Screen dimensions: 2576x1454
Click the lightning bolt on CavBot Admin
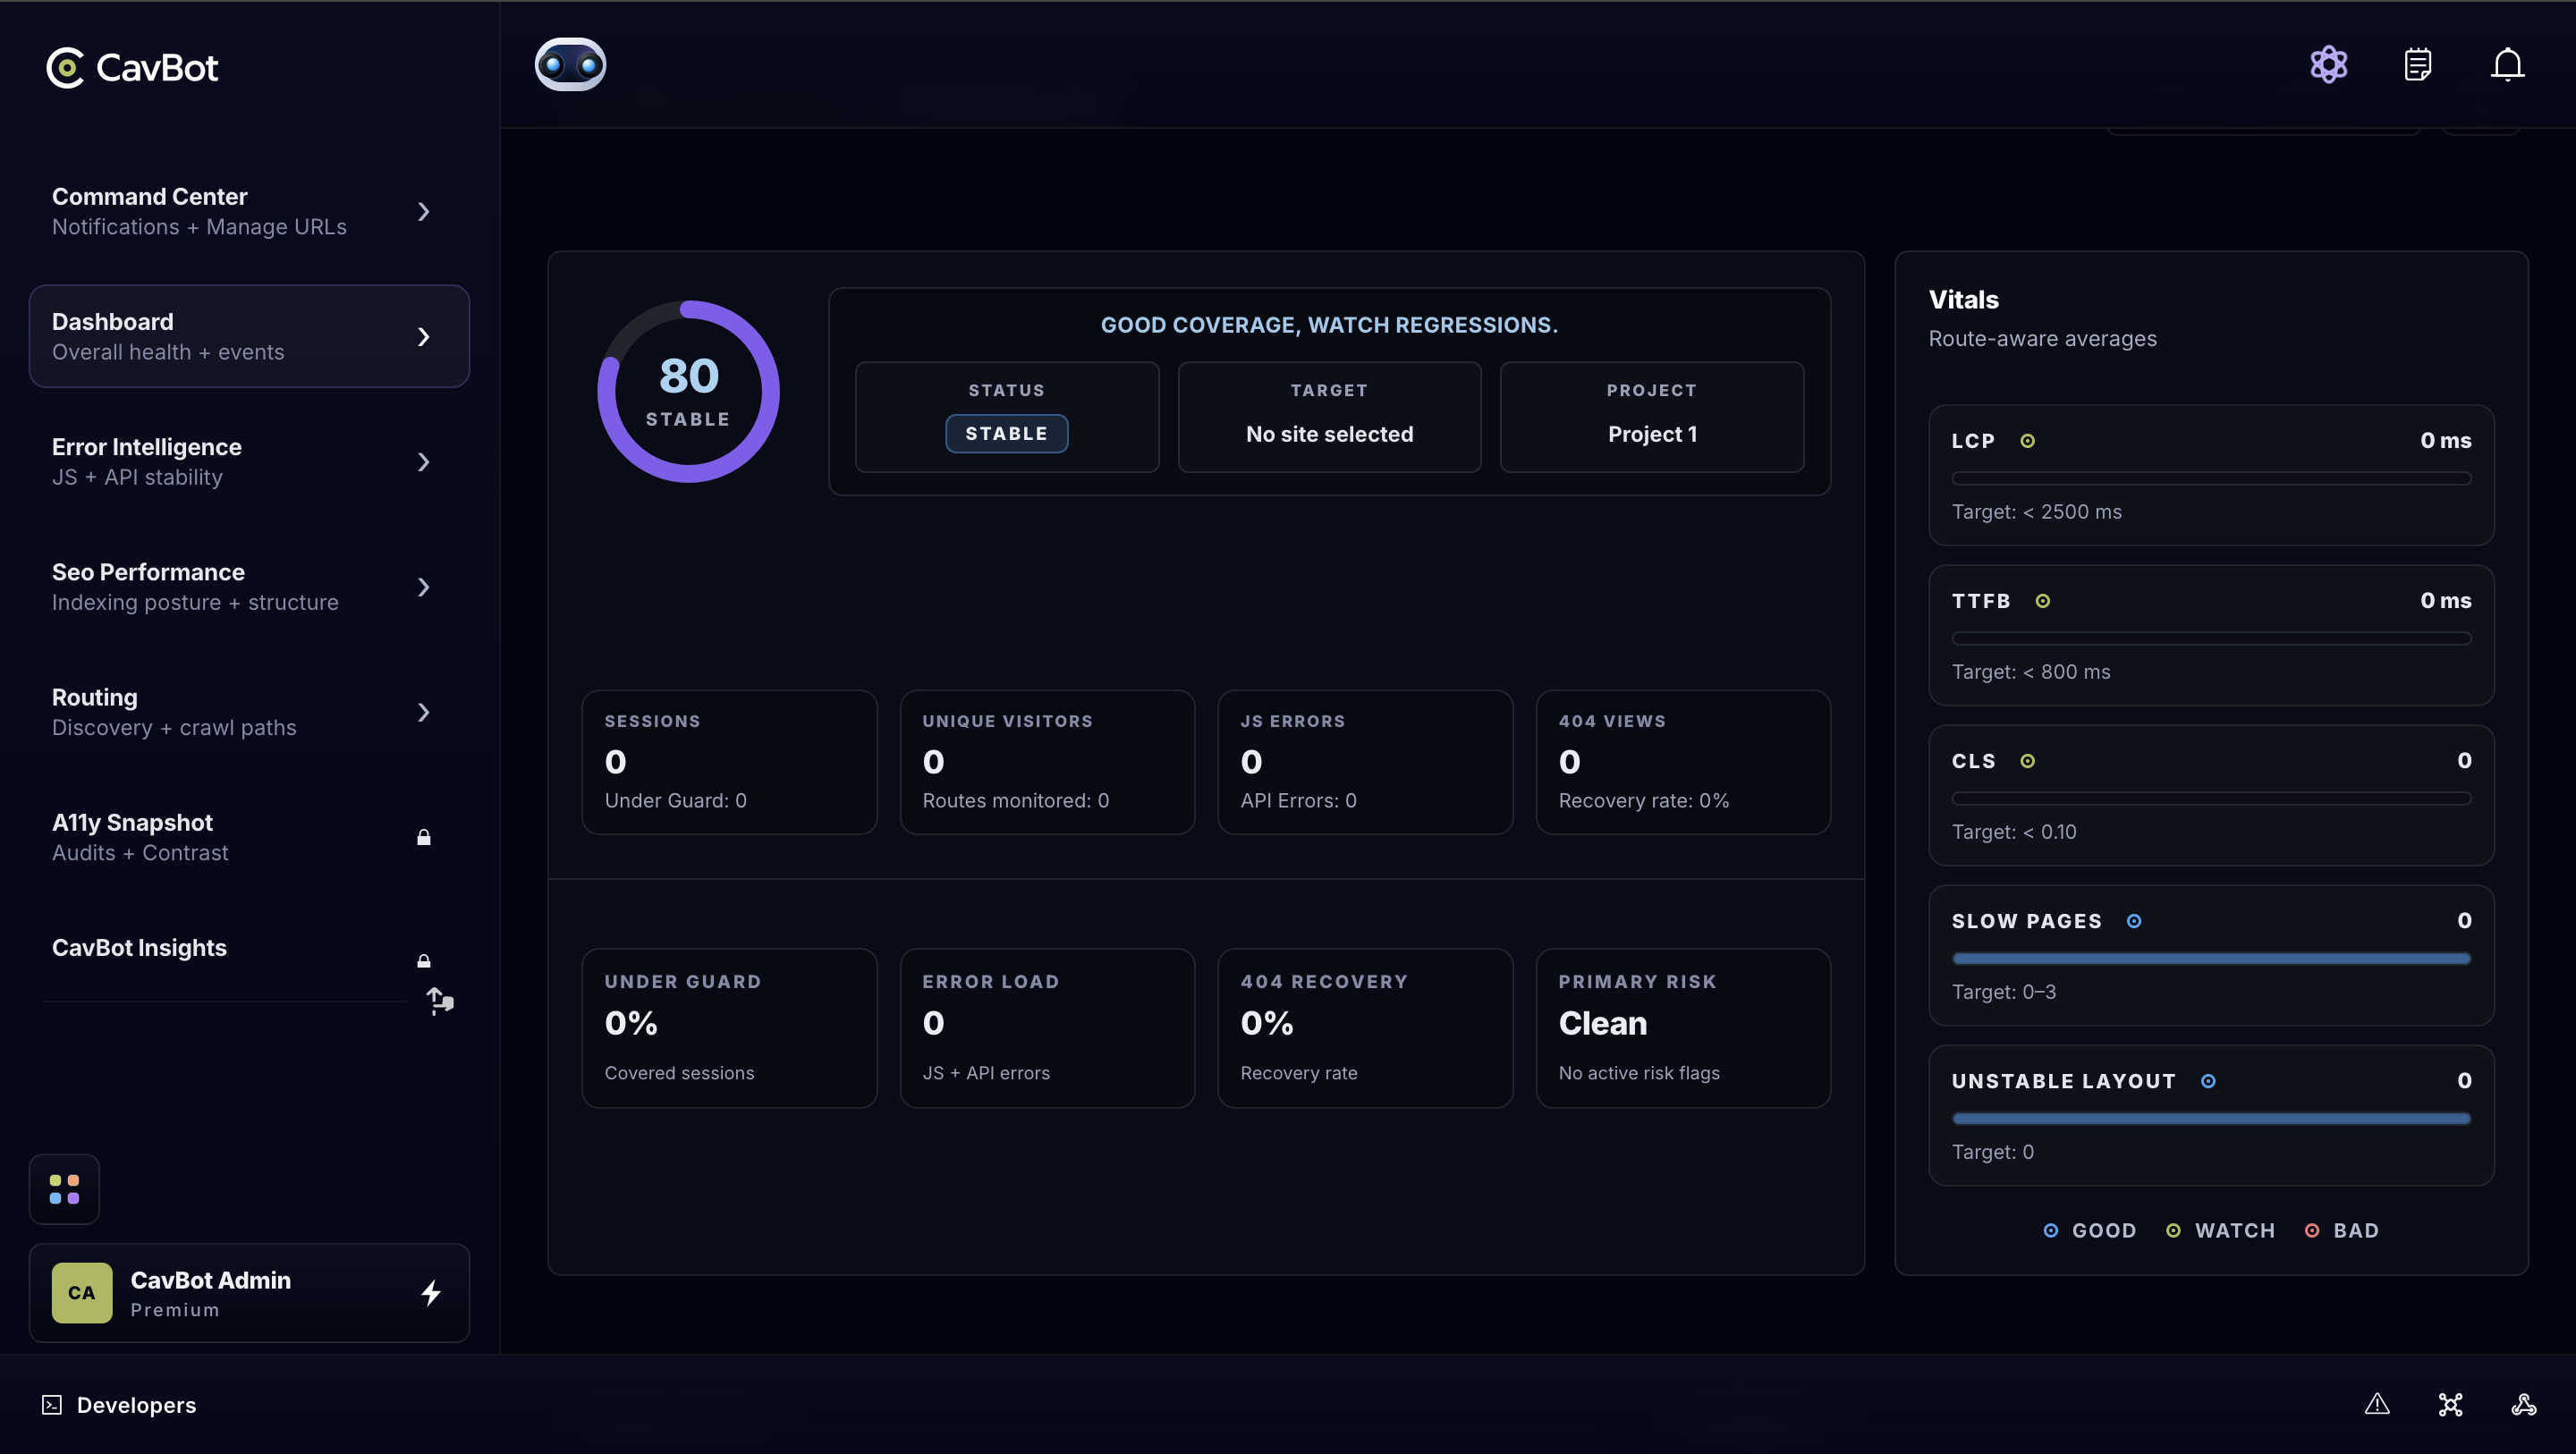pos(431,1292)
